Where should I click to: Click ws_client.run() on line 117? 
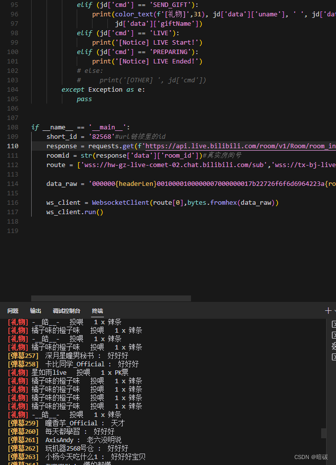pyautogui.click(x=75, y=212)
